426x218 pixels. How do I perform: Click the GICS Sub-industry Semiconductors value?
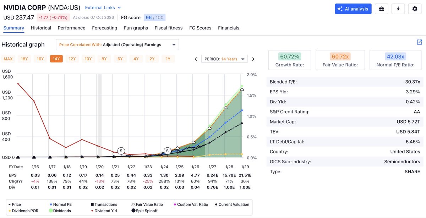click(x=402, y=162)
